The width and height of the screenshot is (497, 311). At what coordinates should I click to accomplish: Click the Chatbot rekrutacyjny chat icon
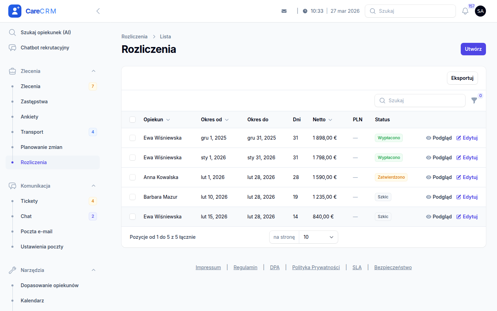click(x=12, y=48)
